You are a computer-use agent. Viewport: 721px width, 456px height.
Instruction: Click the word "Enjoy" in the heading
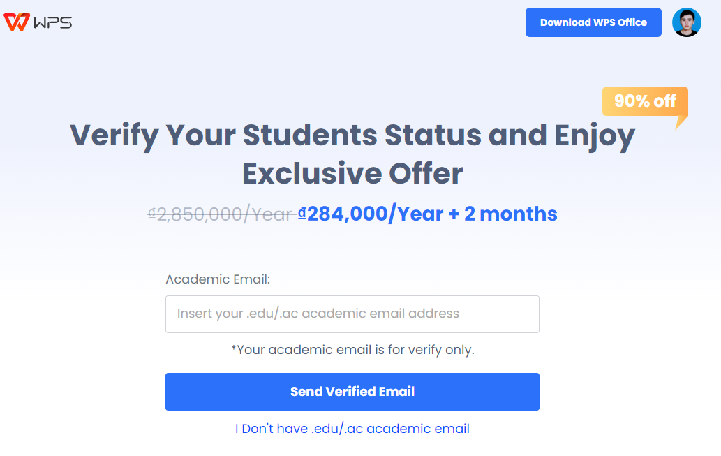click(594, 135)
